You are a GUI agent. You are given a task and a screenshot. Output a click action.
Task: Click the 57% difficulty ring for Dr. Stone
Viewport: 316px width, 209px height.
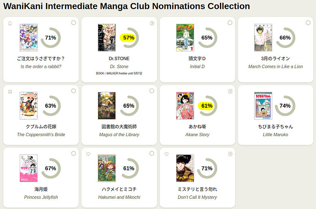129,38
